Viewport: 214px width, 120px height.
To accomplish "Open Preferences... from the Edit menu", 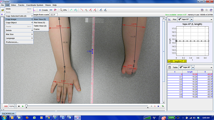I will tap(19, 42).
